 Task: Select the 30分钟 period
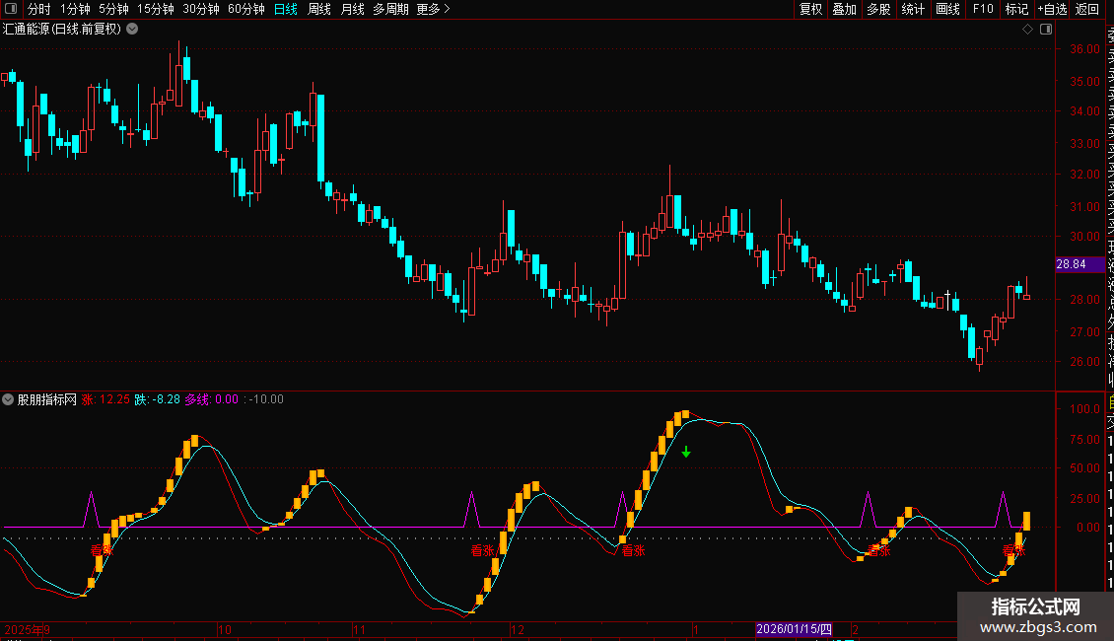pos(201,9)
